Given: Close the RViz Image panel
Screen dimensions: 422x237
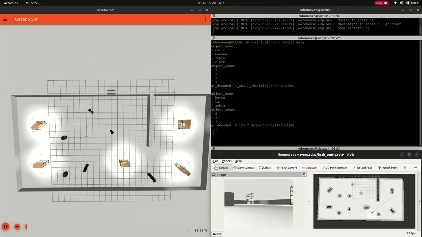Looking at the screenshot, I should click(x=304, y=174).
